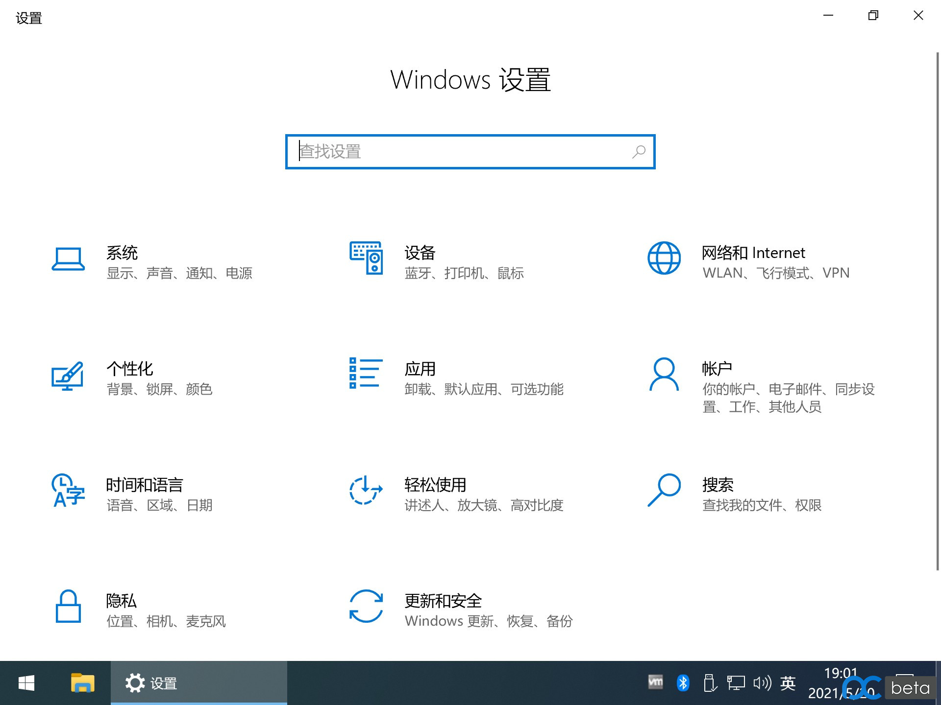This screenshot has height=705, width=941.
Task: Open the 应用 list icon
Action: click(x=366, y=373)
